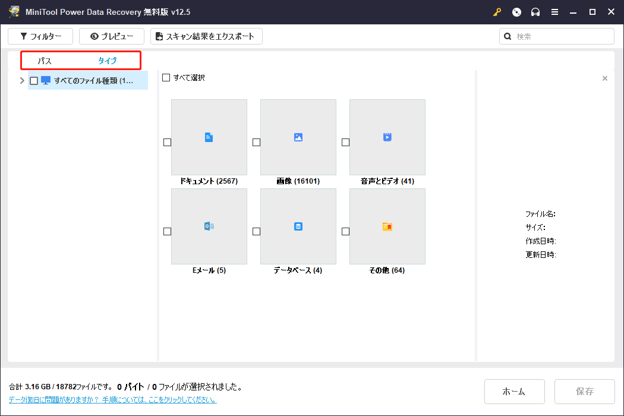Tick the Eメール (5) checkbox
The width and height of the screenshot is (624, 416).
[167, 232]
